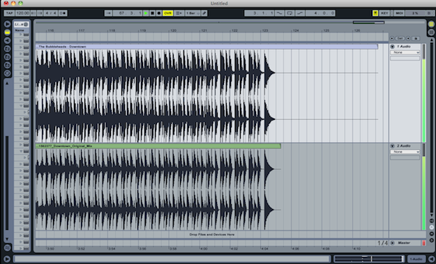Image resolution: width=436 pixels, height=264 pixels.
Task: Fold the 2 Audio track
Action: coord(392,146)
